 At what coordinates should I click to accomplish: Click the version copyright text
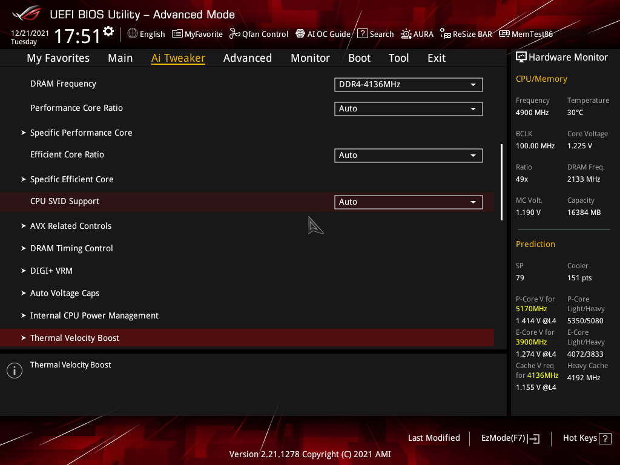310,454
